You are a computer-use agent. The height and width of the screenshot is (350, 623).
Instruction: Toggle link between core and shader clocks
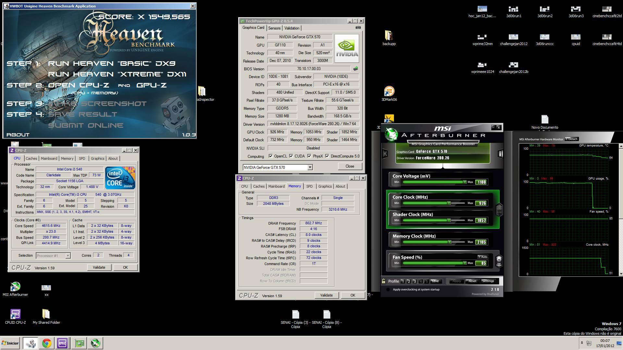(499, 210)
